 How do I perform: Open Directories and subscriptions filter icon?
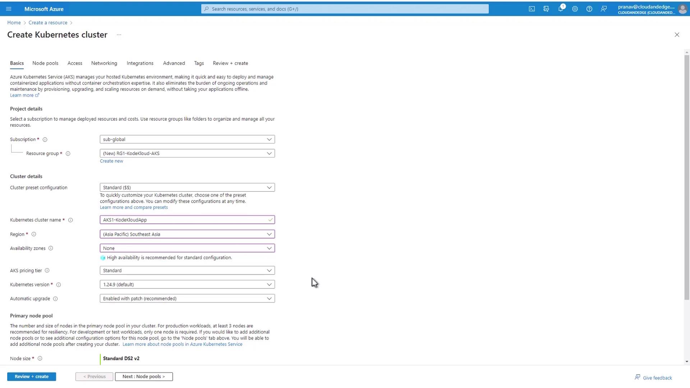coord(546,9)
